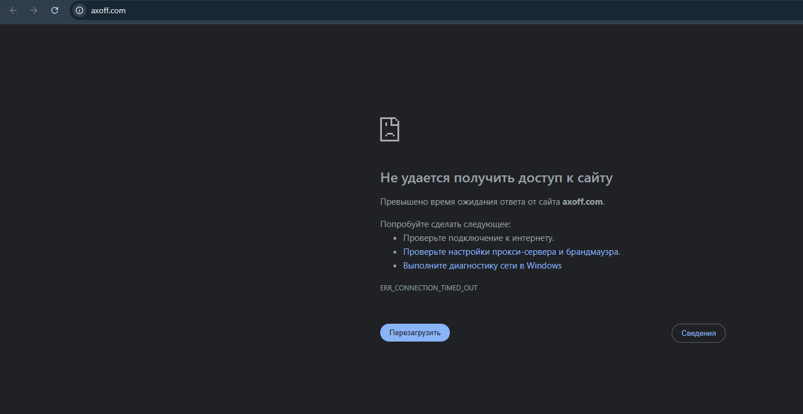Click Попробуйте сделать следующее text

click(x=445, y=224)
